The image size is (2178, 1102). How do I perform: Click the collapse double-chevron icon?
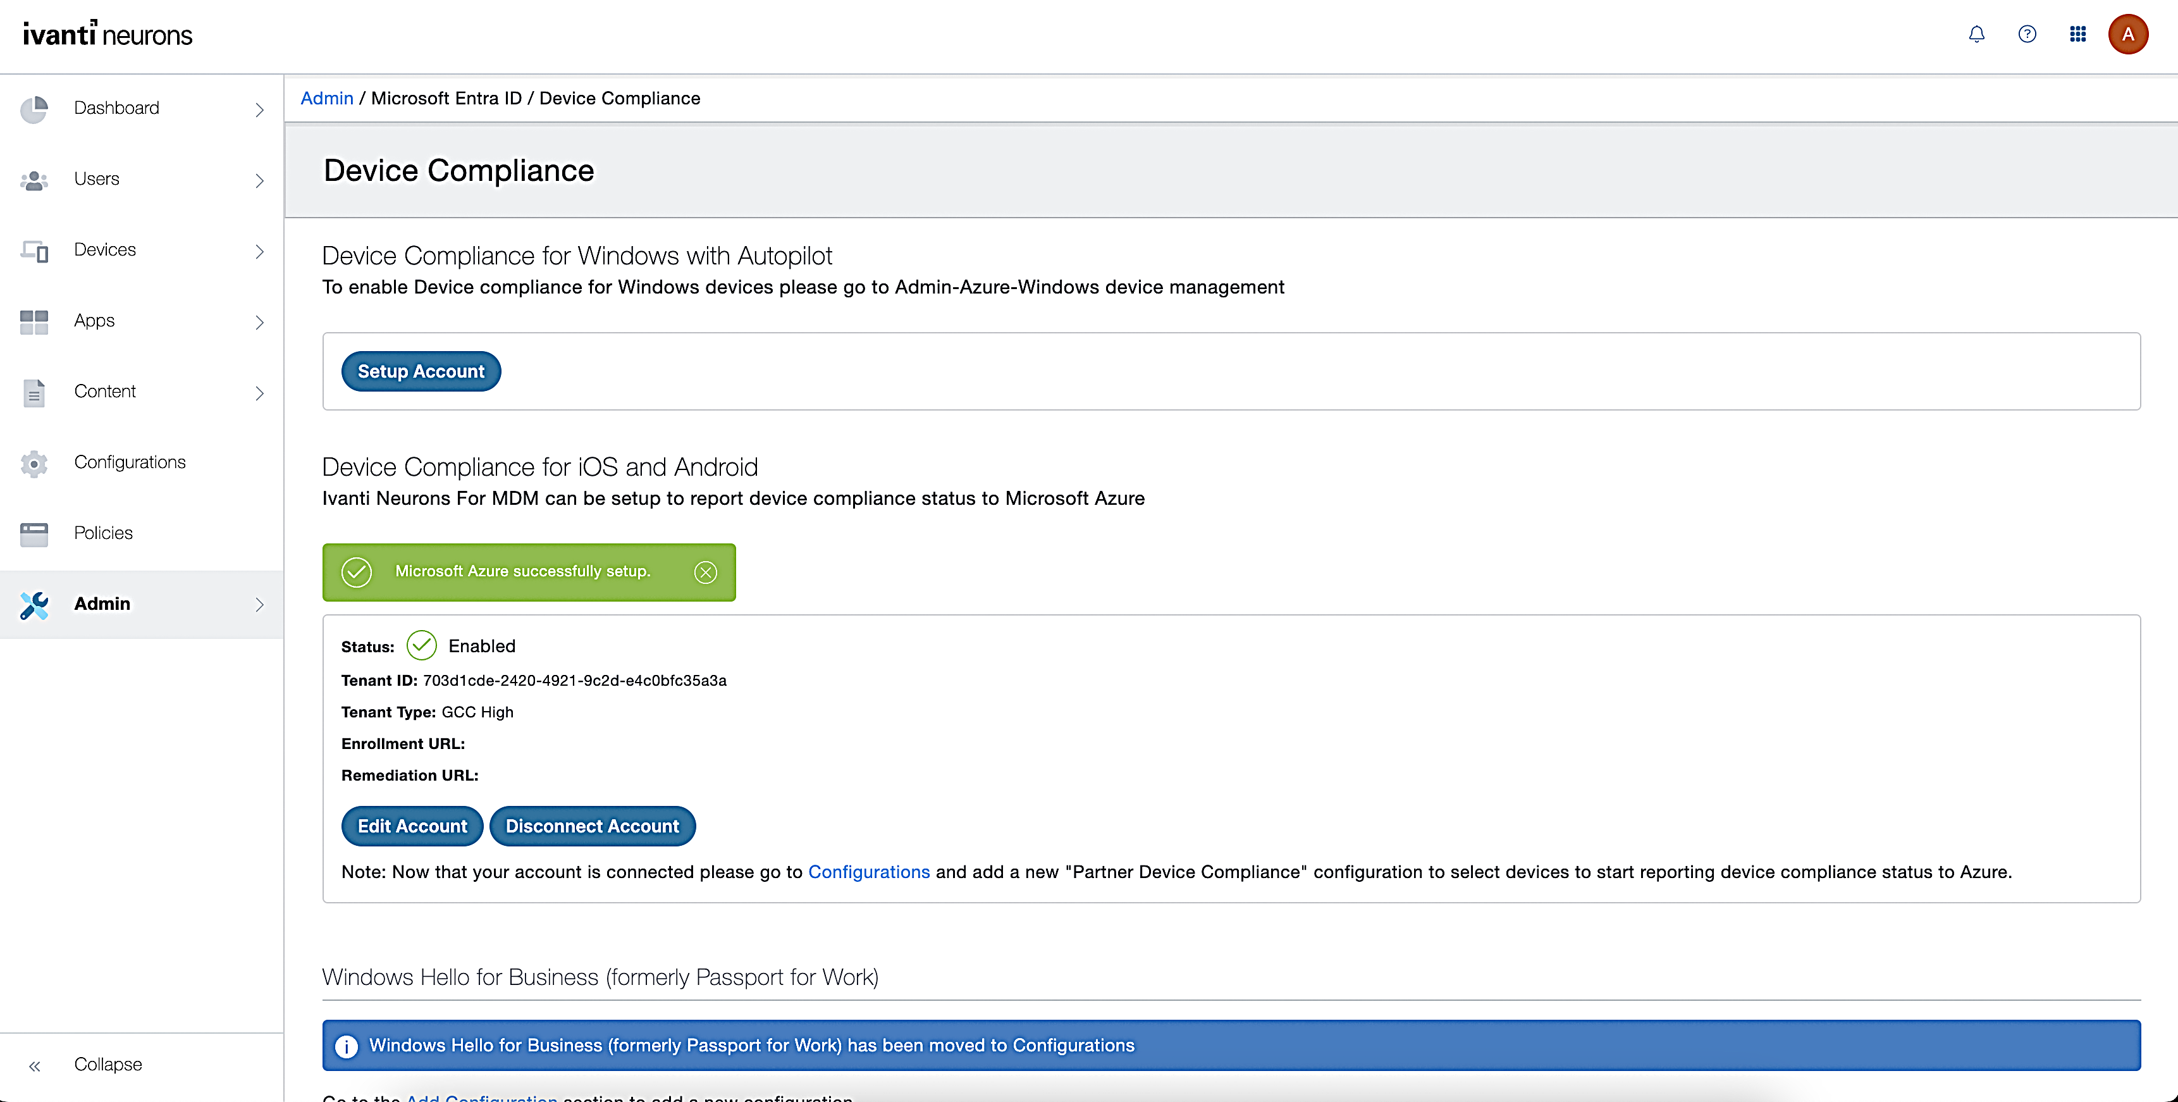click(35, 1066)
